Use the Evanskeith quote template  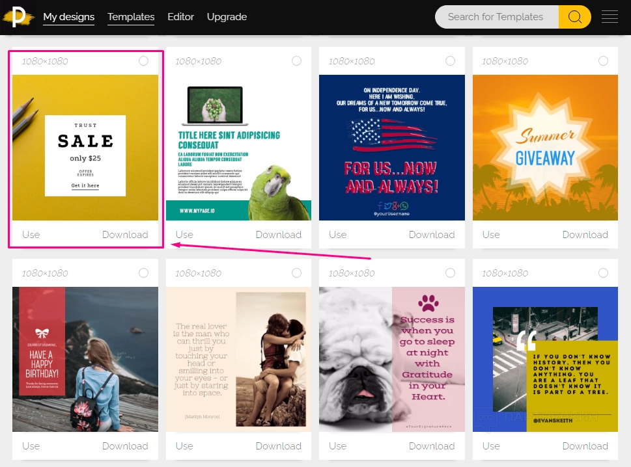492,446
